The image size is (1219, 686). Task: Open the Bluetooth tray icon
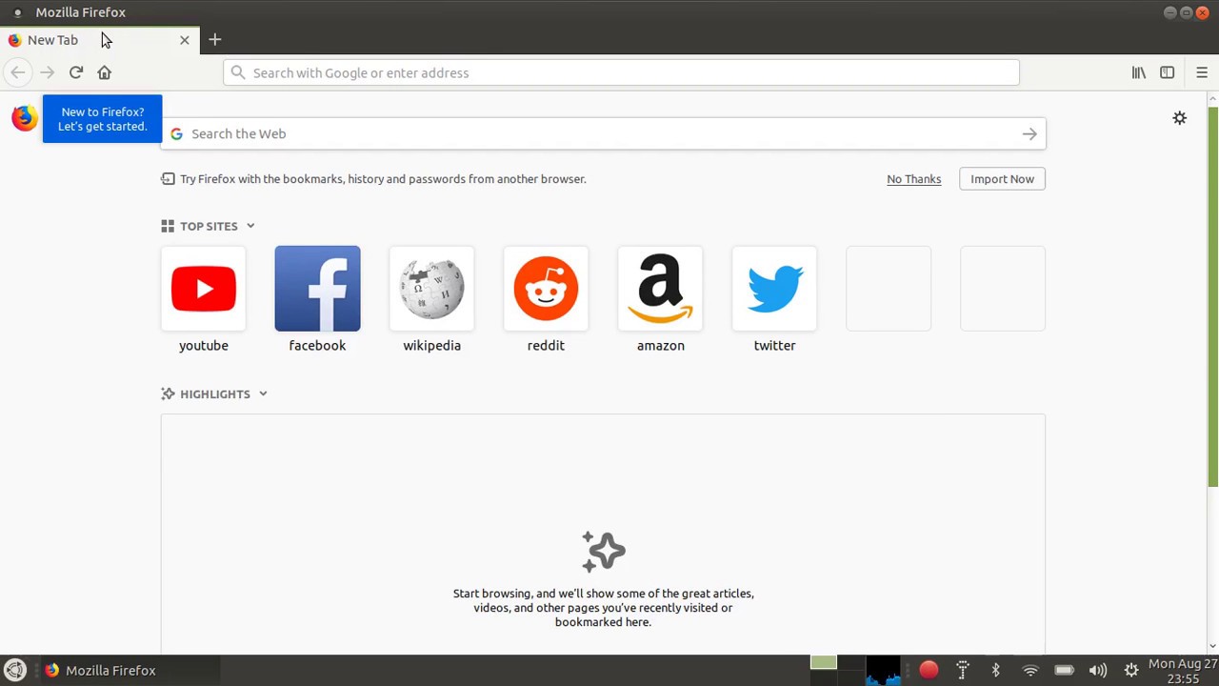pos(995,670)
